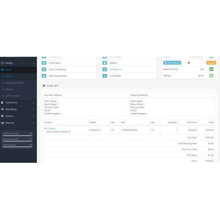Go to Returns in the Sales submenu
This screenshot has height=220, width=220.
click(10, 89)
